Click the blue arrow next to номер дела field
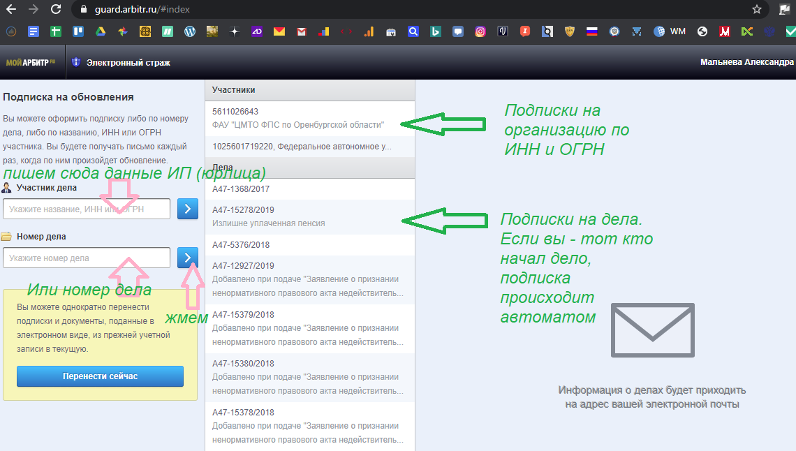 click(187, 257)
